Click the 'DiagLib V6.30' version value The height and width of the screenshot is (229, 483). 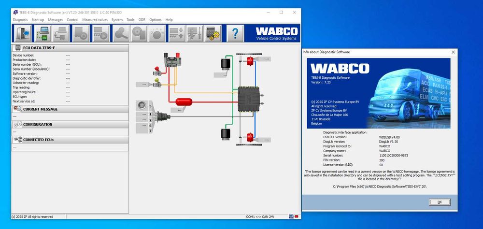[389, 142]
